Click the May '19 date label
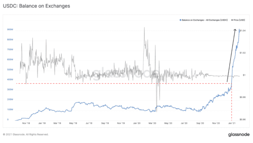The image size is (253, 143). click(73, 123)
